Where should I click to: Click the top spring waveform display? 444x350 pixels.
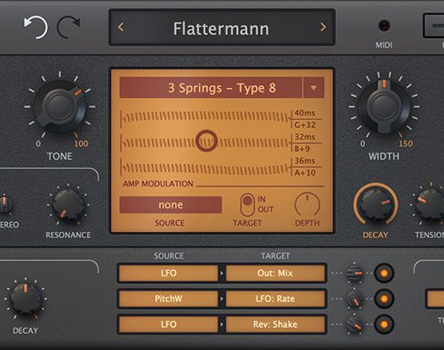pos(206,118)
